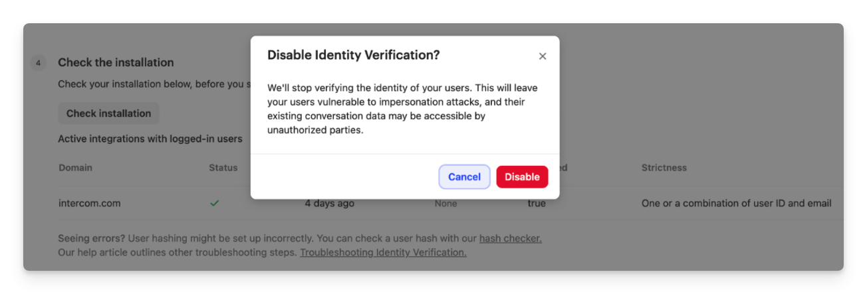Click the Strictness column header
Viewport: 867px width, 294px height.
(x=664, y=168)
